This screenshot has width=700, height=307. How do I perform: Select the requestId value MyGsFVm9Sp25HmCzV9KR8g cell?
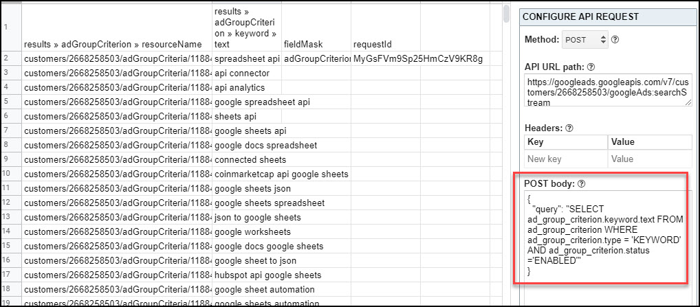[x=418, y=59]
